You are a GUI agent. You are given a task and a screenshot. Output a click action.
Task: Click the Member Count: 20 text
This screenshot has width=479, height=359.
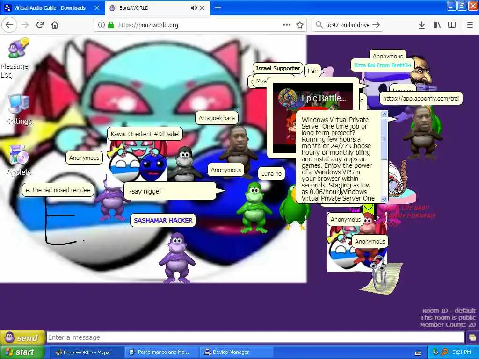(x=448, y=325)
